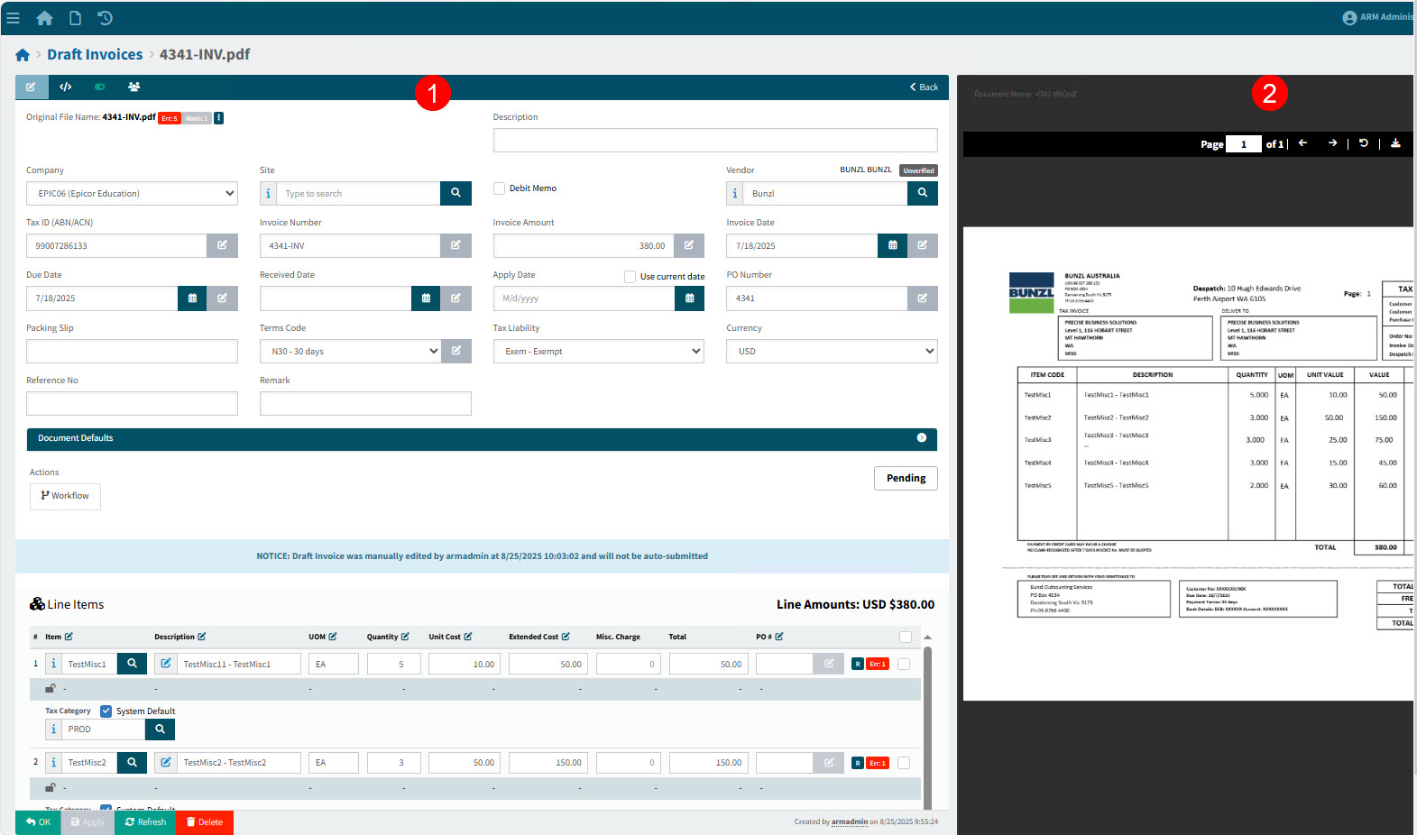Go to next page in PDF viewer

1332,143
